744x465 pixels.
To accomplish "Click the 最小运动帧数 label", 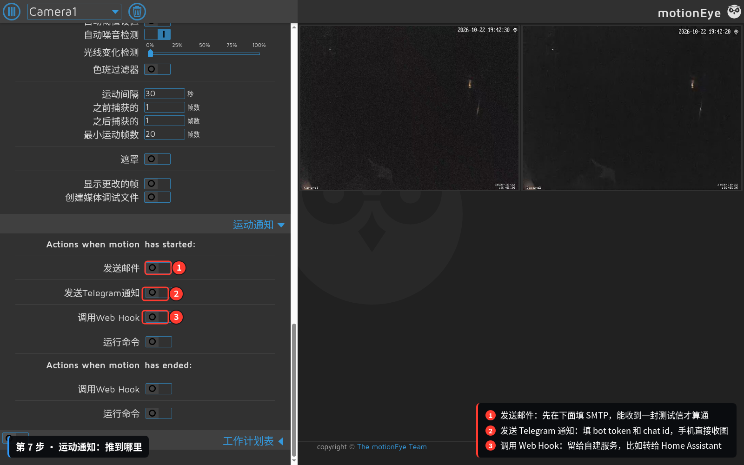I will (x=111, y=134).
